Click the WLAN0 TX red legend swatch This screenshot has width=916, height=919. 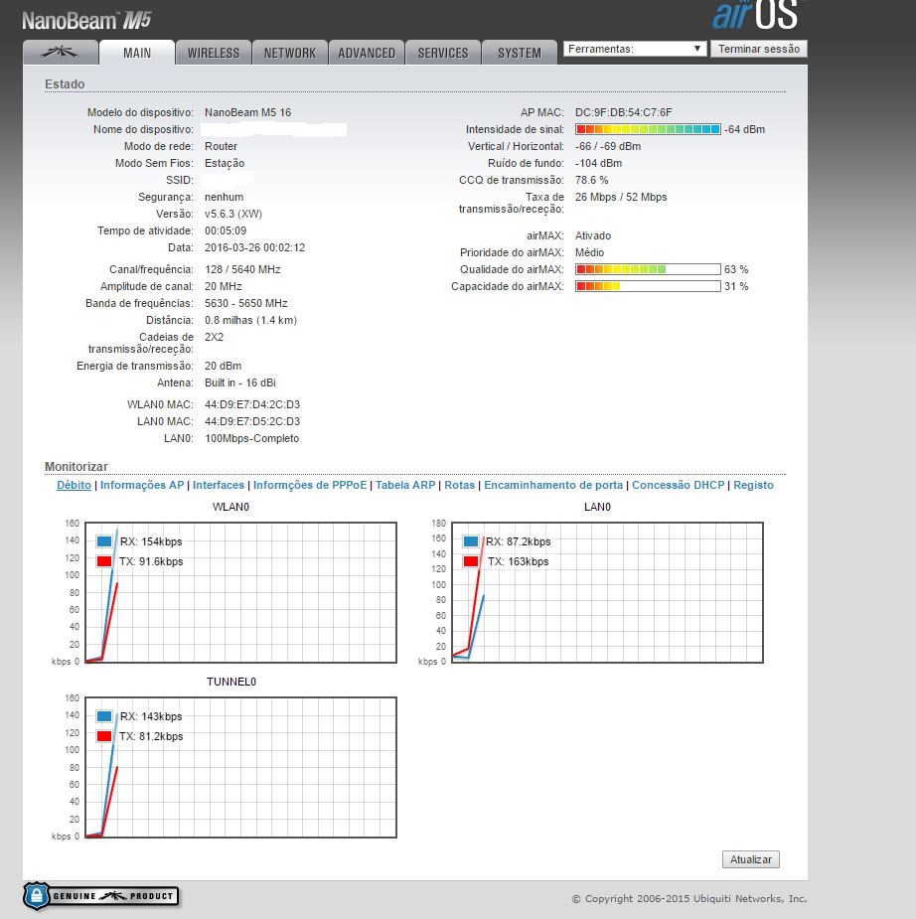104,561
